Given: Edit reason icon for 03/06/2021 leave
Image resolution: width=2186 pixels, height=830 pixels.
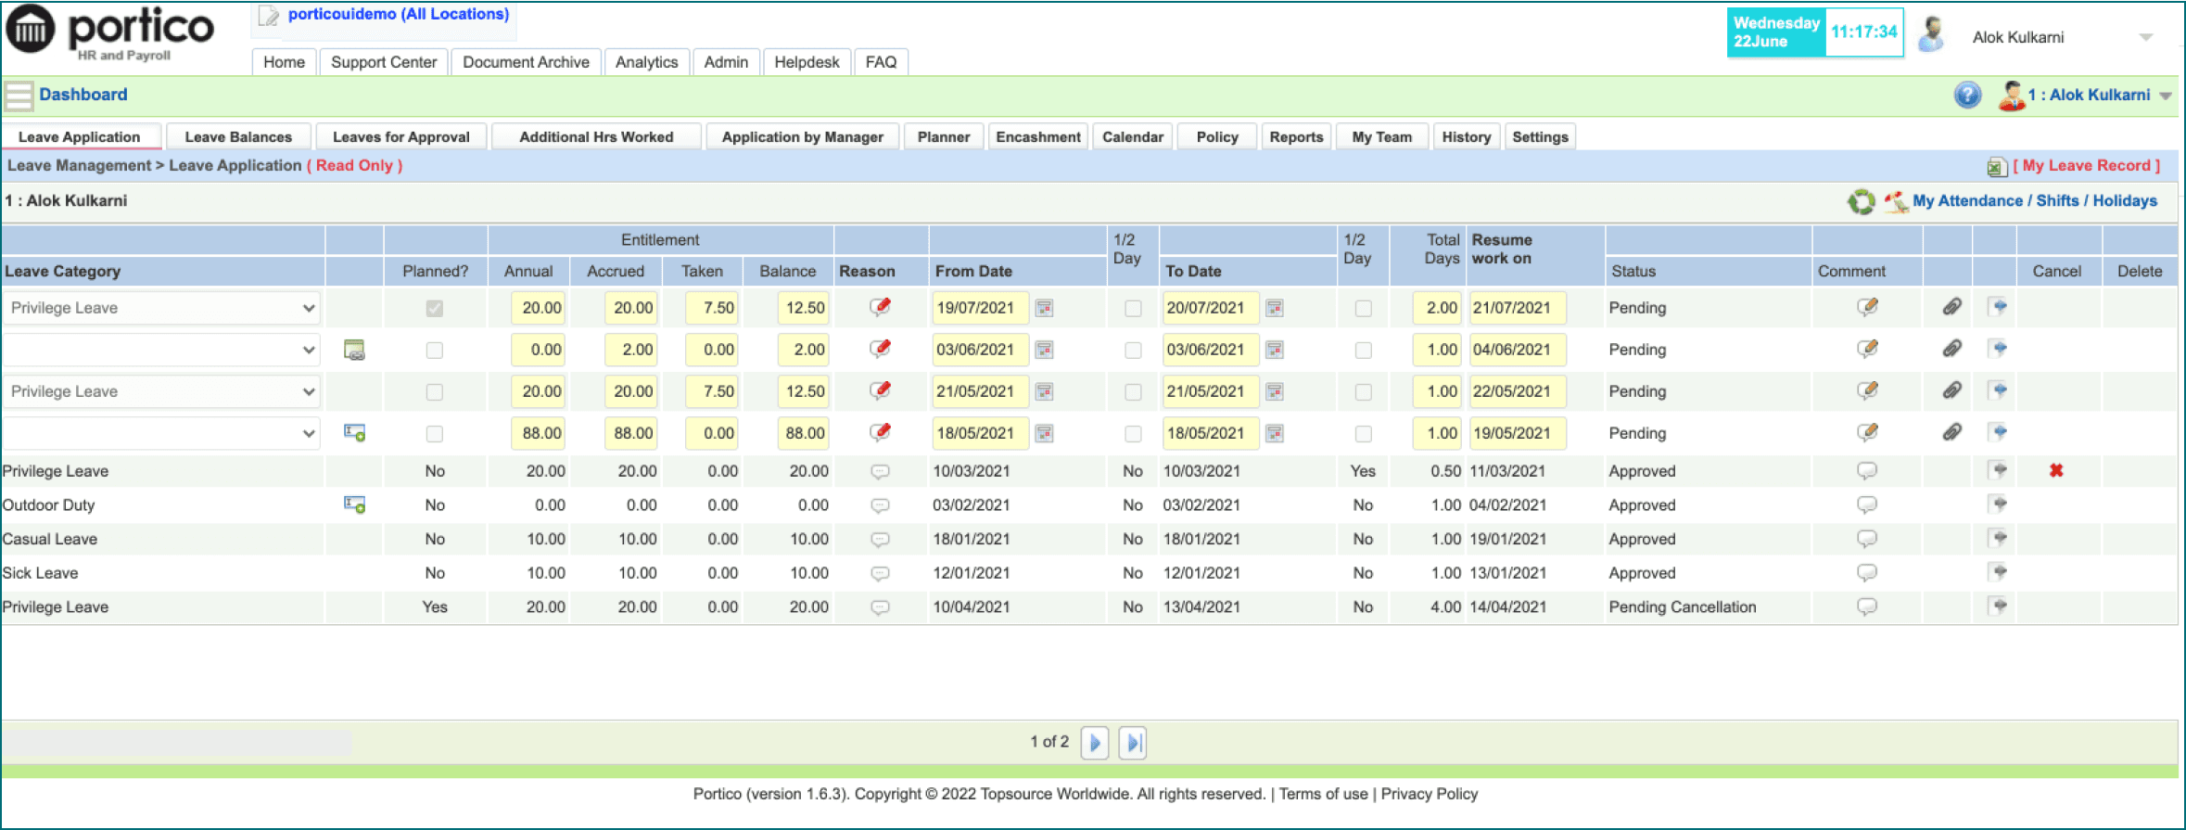Looking at the screenshot, I should (x=880, y=349).
